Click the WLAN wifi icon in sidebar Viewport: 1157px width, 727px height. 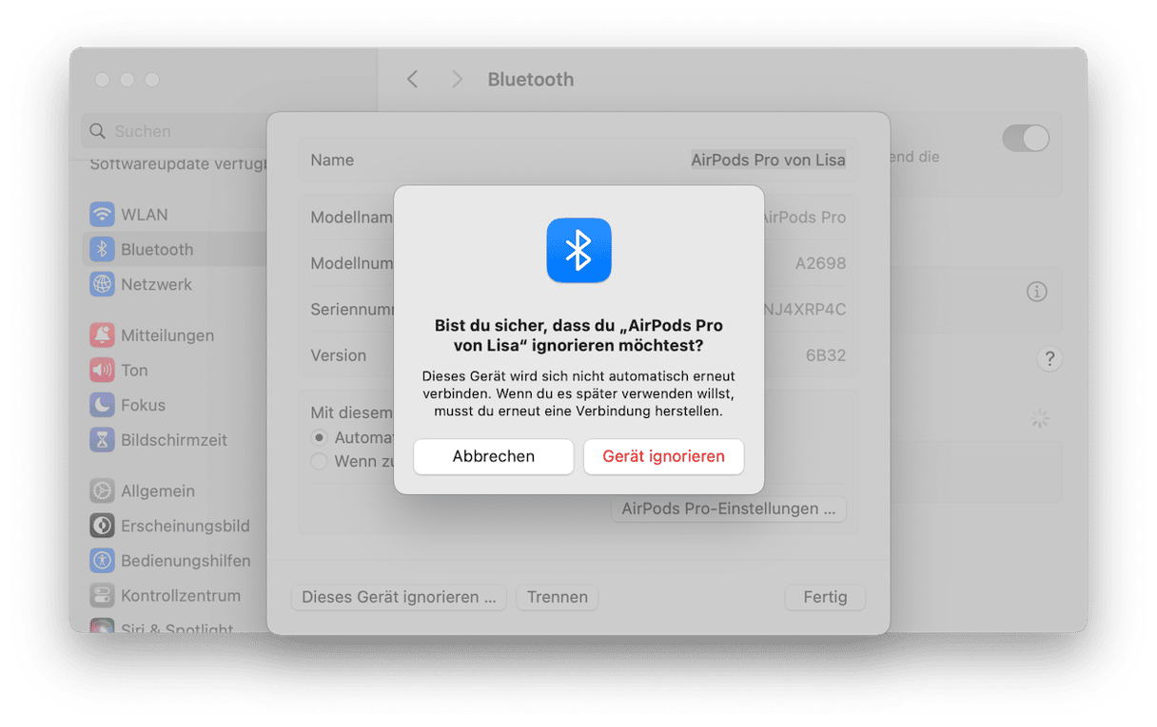[102, 214]
